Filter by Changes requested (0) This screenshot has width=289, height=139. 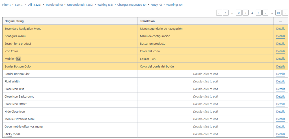click(132, 5)
